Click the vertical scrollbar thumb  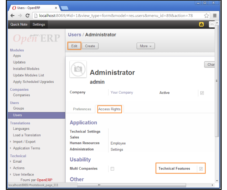click(217, 81)
